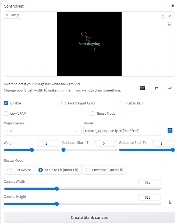Viewport: 177px width, 224px height.
Task: Select the Image tab label
Action: [x=13, y=15]
